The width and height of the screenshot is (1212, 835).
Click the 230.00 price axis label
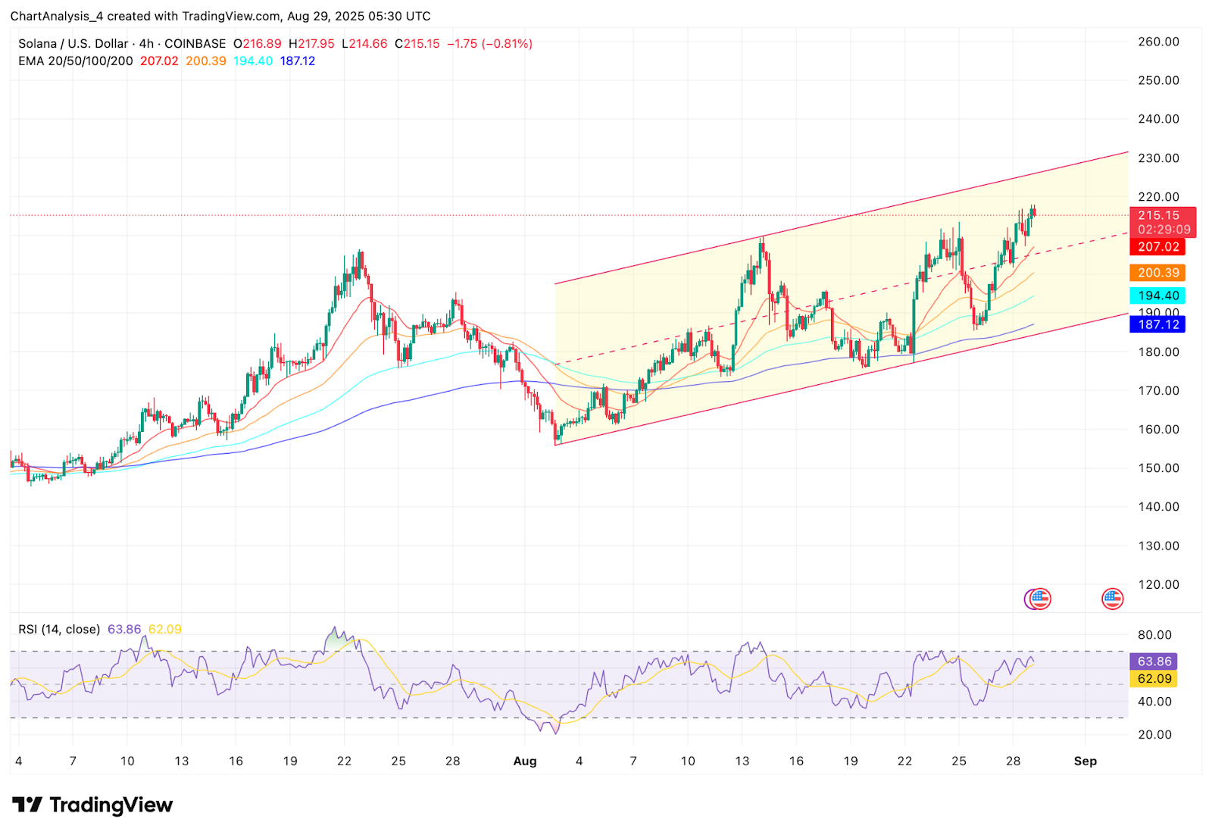tap(1158, 158)
